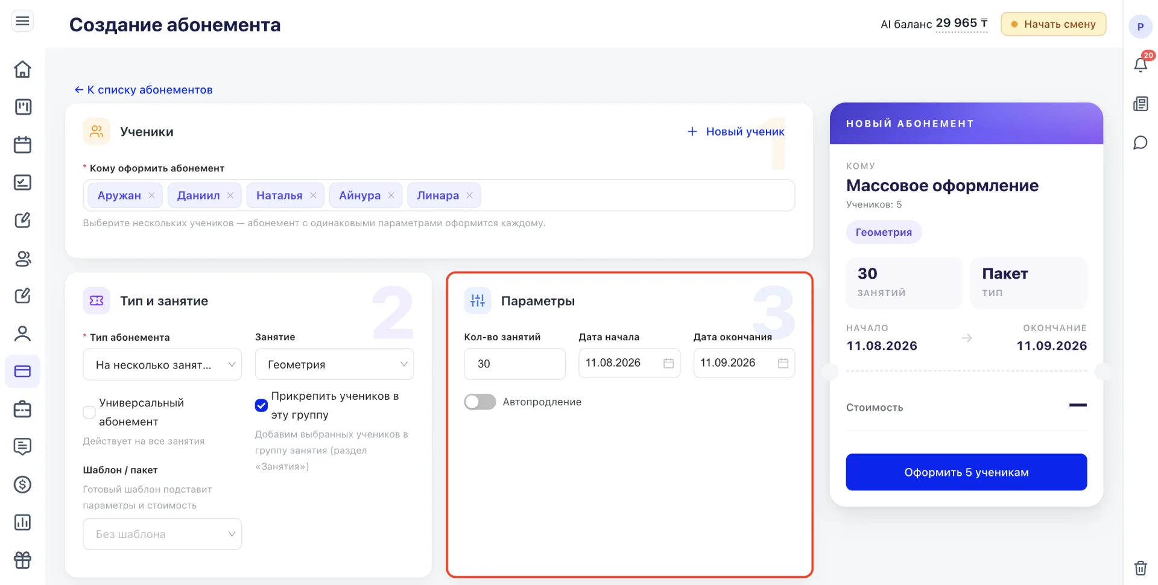
Task: Open the briefcase sidebar icon
Action: coord(22,409)
